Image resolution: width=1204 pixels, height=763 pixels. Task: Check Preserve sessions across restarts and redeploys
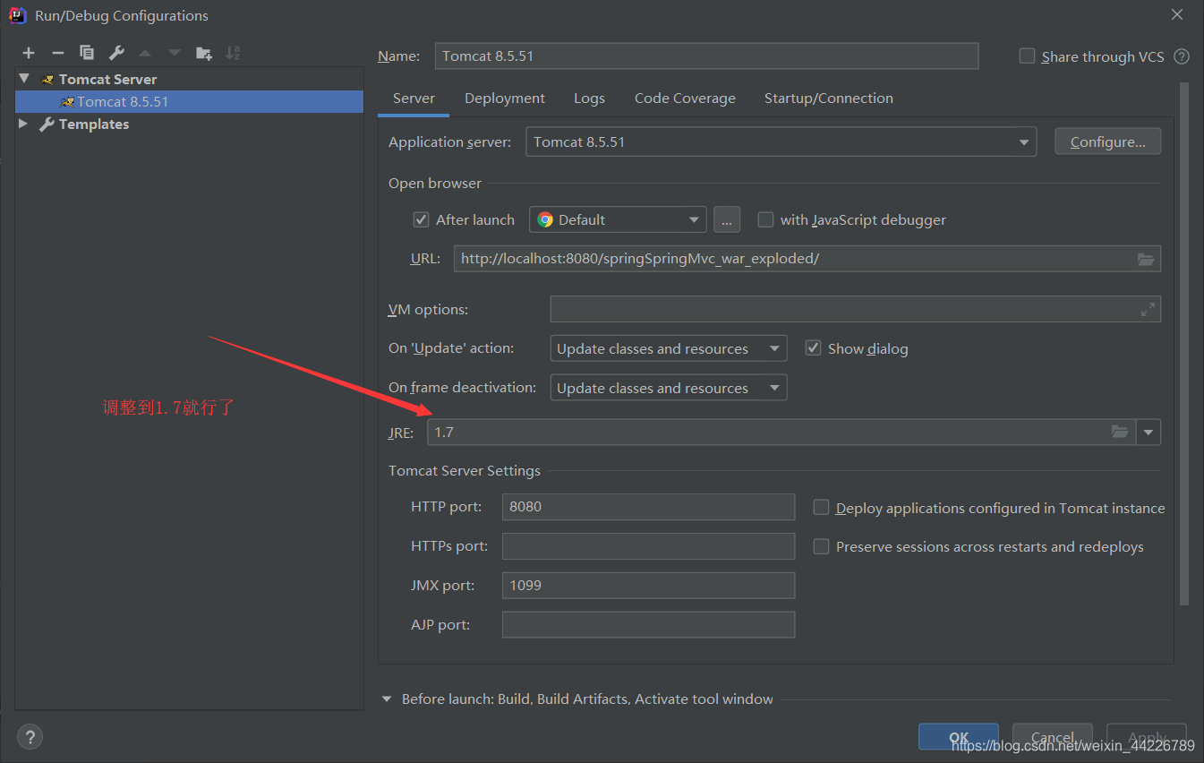pos(821,546)
